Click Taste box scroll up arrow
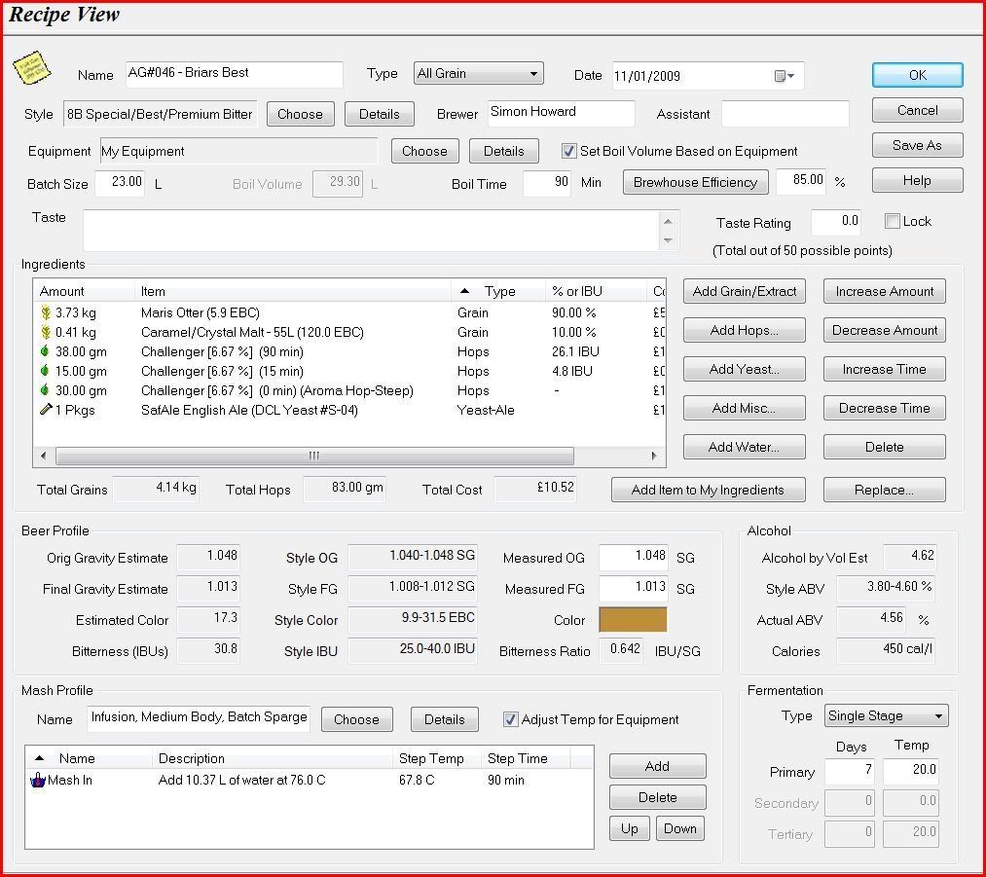Viewport: 986px width, 877px height. pos(668,221)
